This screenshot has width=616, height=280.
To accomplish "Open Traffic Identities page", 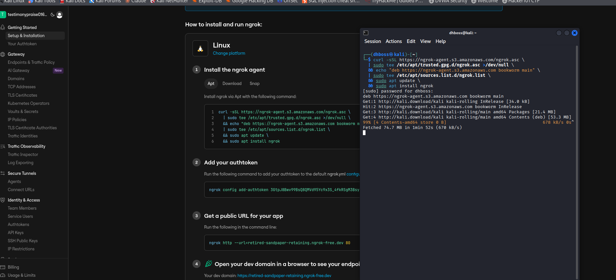I will coord(23,136).
